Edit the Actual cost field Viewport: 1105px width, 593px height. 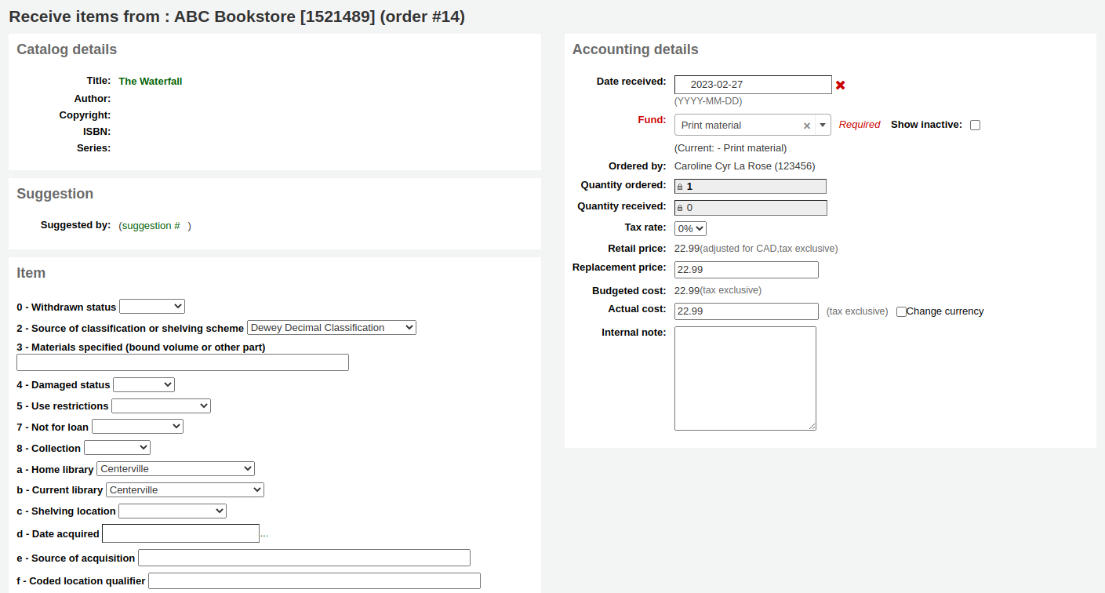[745, 311]
